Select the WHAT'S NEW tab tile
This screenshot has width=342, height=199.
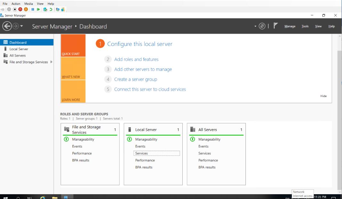73,68
